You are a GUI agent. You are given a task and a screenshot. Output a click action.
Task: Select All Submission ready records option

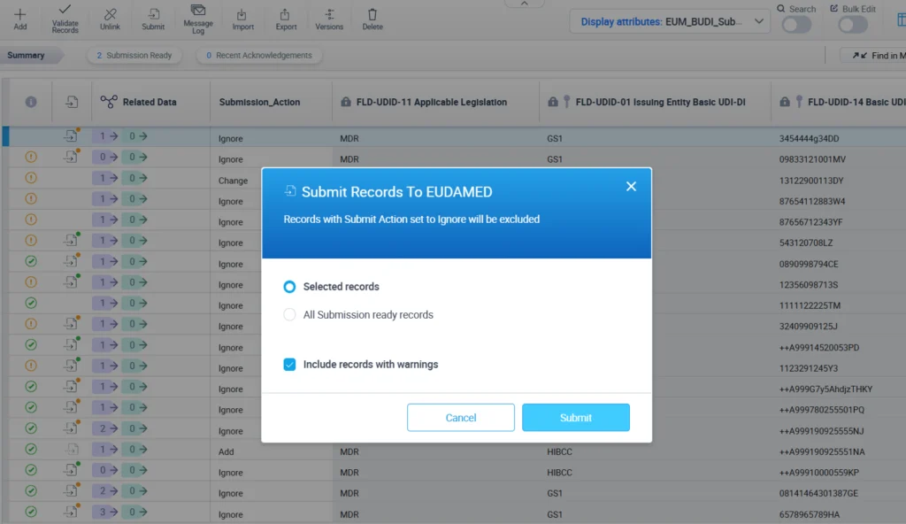click(289, 314)
